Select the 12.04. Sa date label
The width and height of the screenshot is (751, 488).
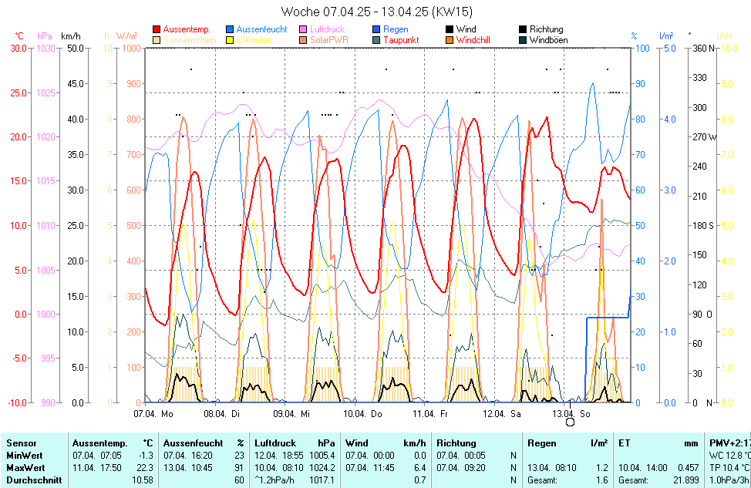coord(502,414)
